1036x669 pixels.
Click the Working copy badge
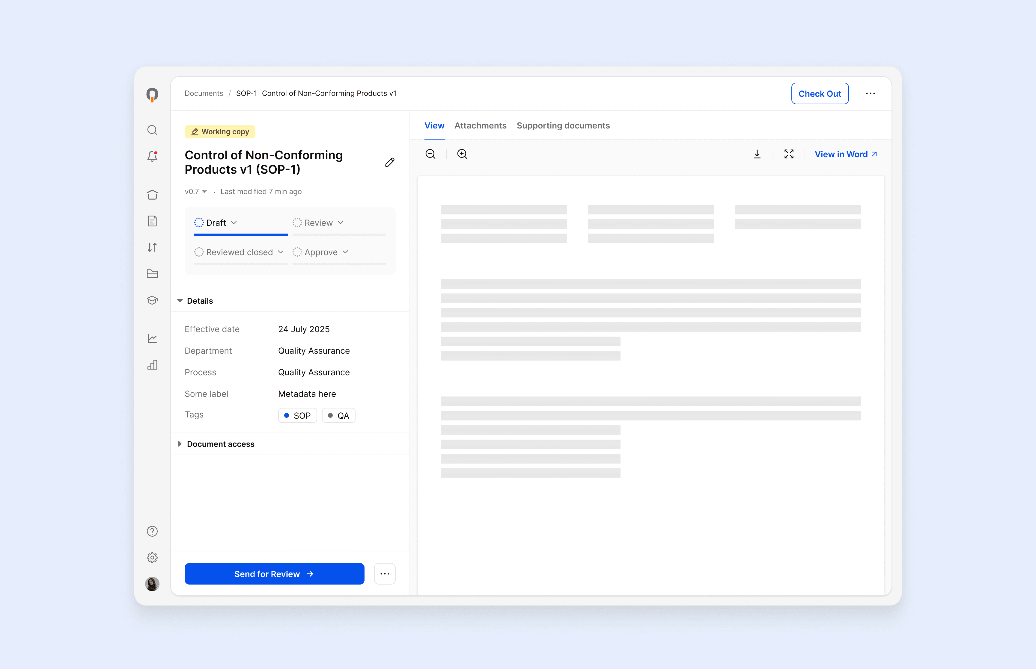(x=220, y=132)
